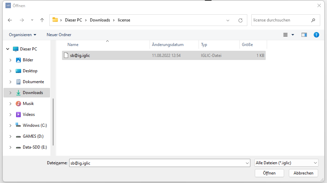Click Neuer Ordner in toolbar

[x=59, y=35]
